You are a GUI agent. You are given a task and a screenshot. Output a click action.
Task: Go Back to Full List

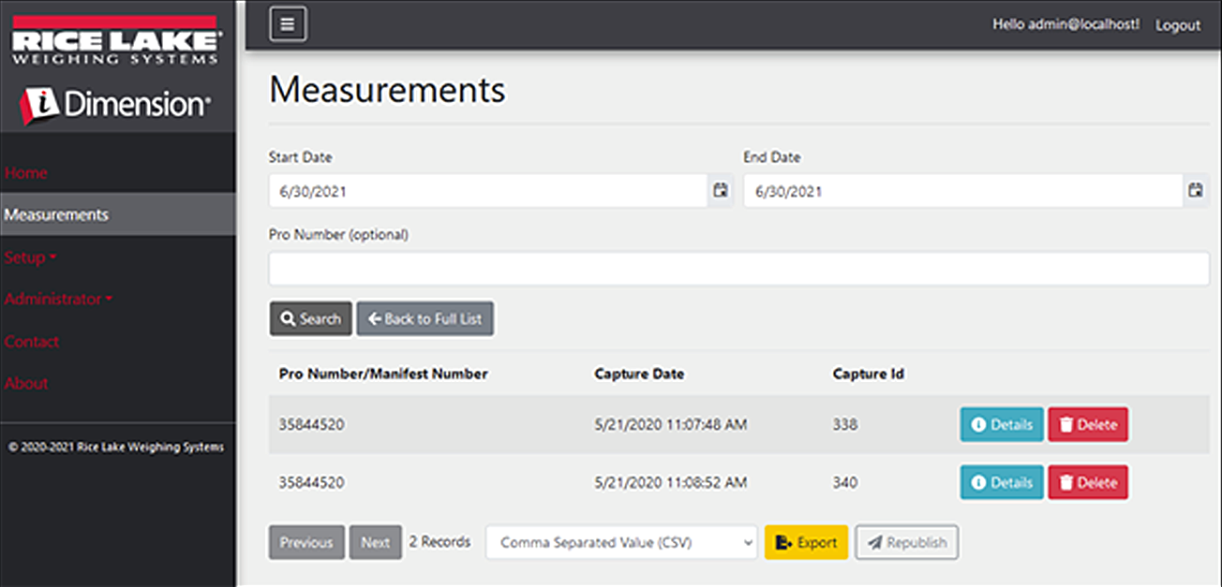pos(425,318)
